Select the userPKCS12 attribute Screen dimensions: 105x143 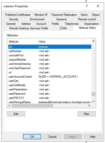[x=50, y=98]
